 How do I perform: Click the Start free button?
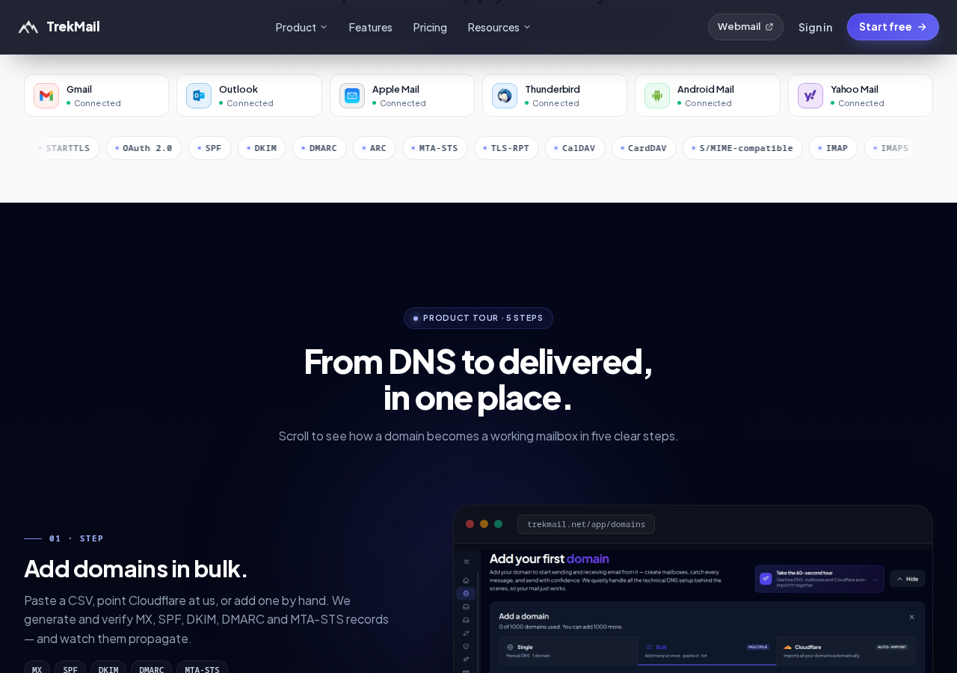click(893, 27)
